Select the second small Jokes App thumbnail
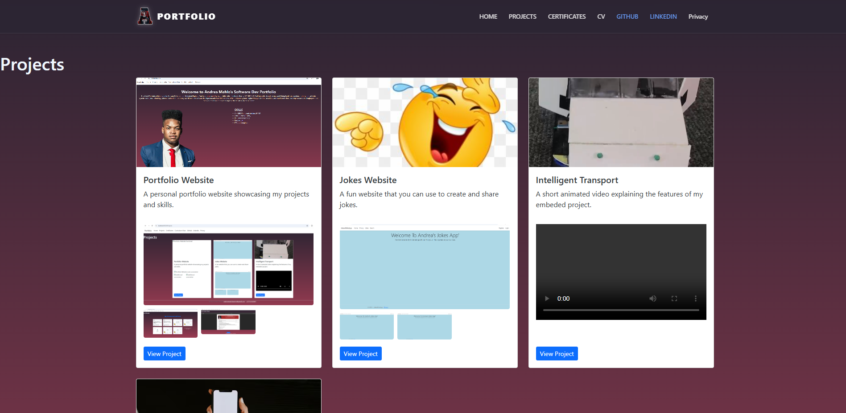846x413 pixels. pos(425,326)
